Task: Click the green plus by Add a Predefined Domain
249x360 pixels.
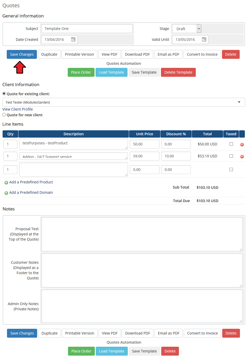Action: (6, 193)
